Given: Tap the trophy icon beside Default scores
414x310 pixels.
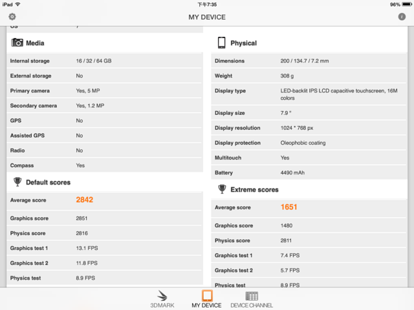Looking at the screenshot, I should pos(17,182).
